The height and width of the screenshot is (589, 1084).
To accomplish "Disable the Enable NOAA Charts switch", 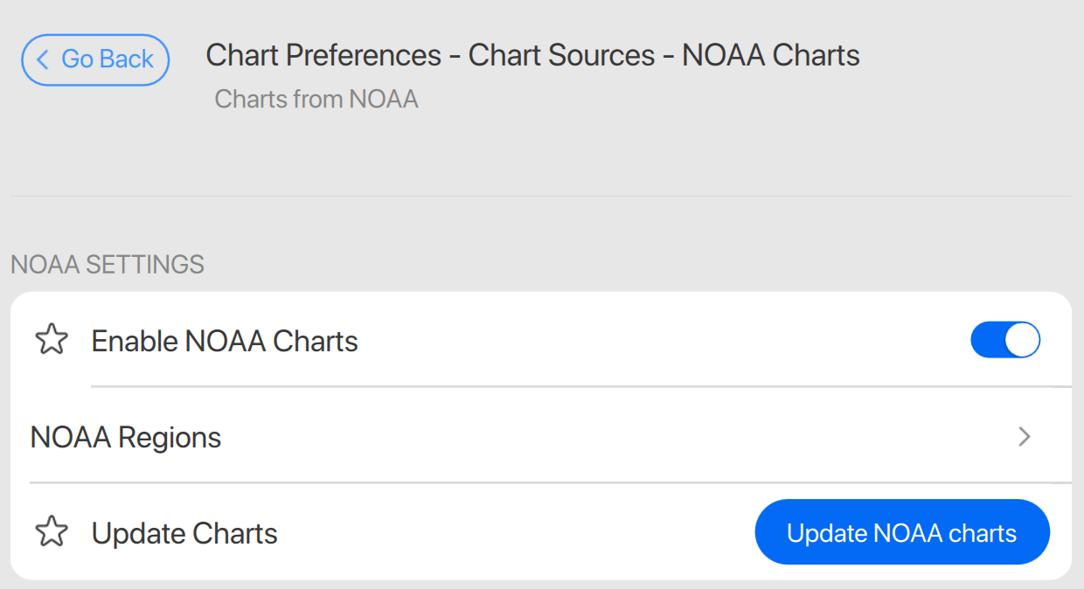I will click(x=1005, y=340).
